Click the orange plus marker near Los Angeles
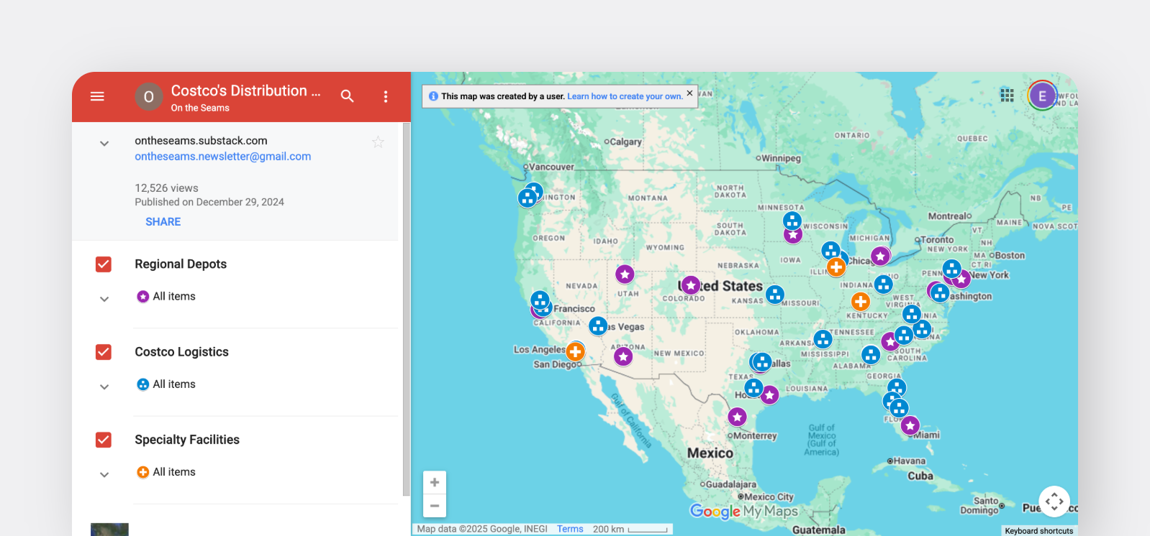 575,351
